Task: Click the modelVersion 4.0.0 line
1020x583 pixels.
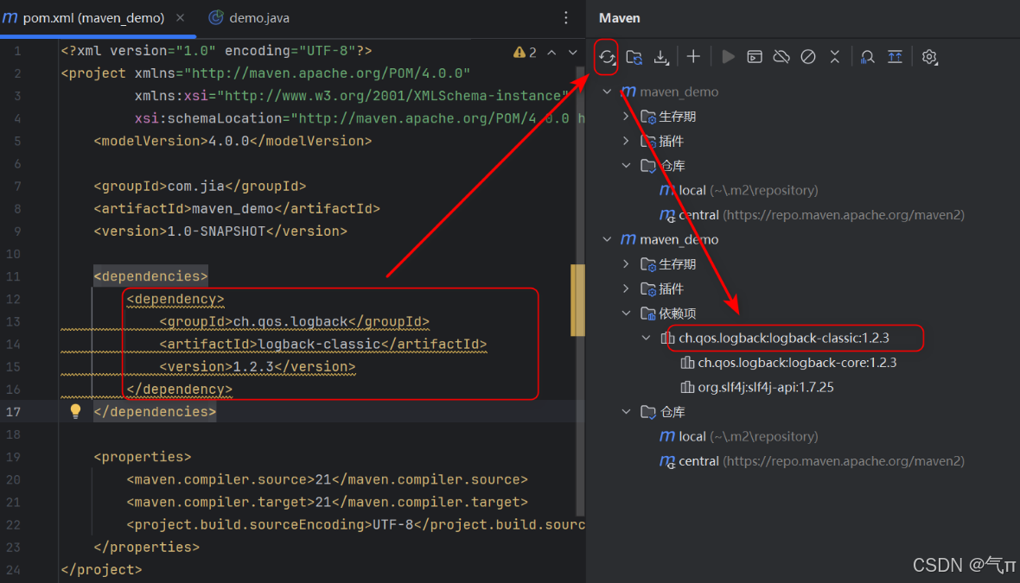Action: pos(233,141)
